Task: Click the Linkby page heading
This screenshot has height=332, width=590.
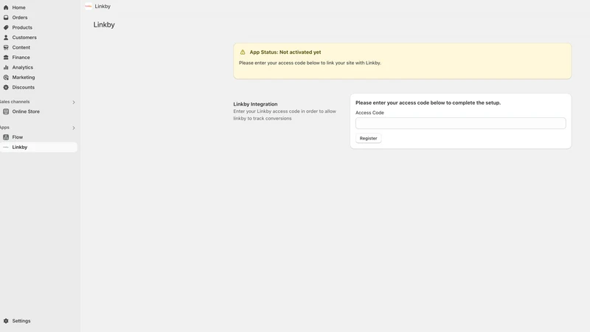Action: 104,25
